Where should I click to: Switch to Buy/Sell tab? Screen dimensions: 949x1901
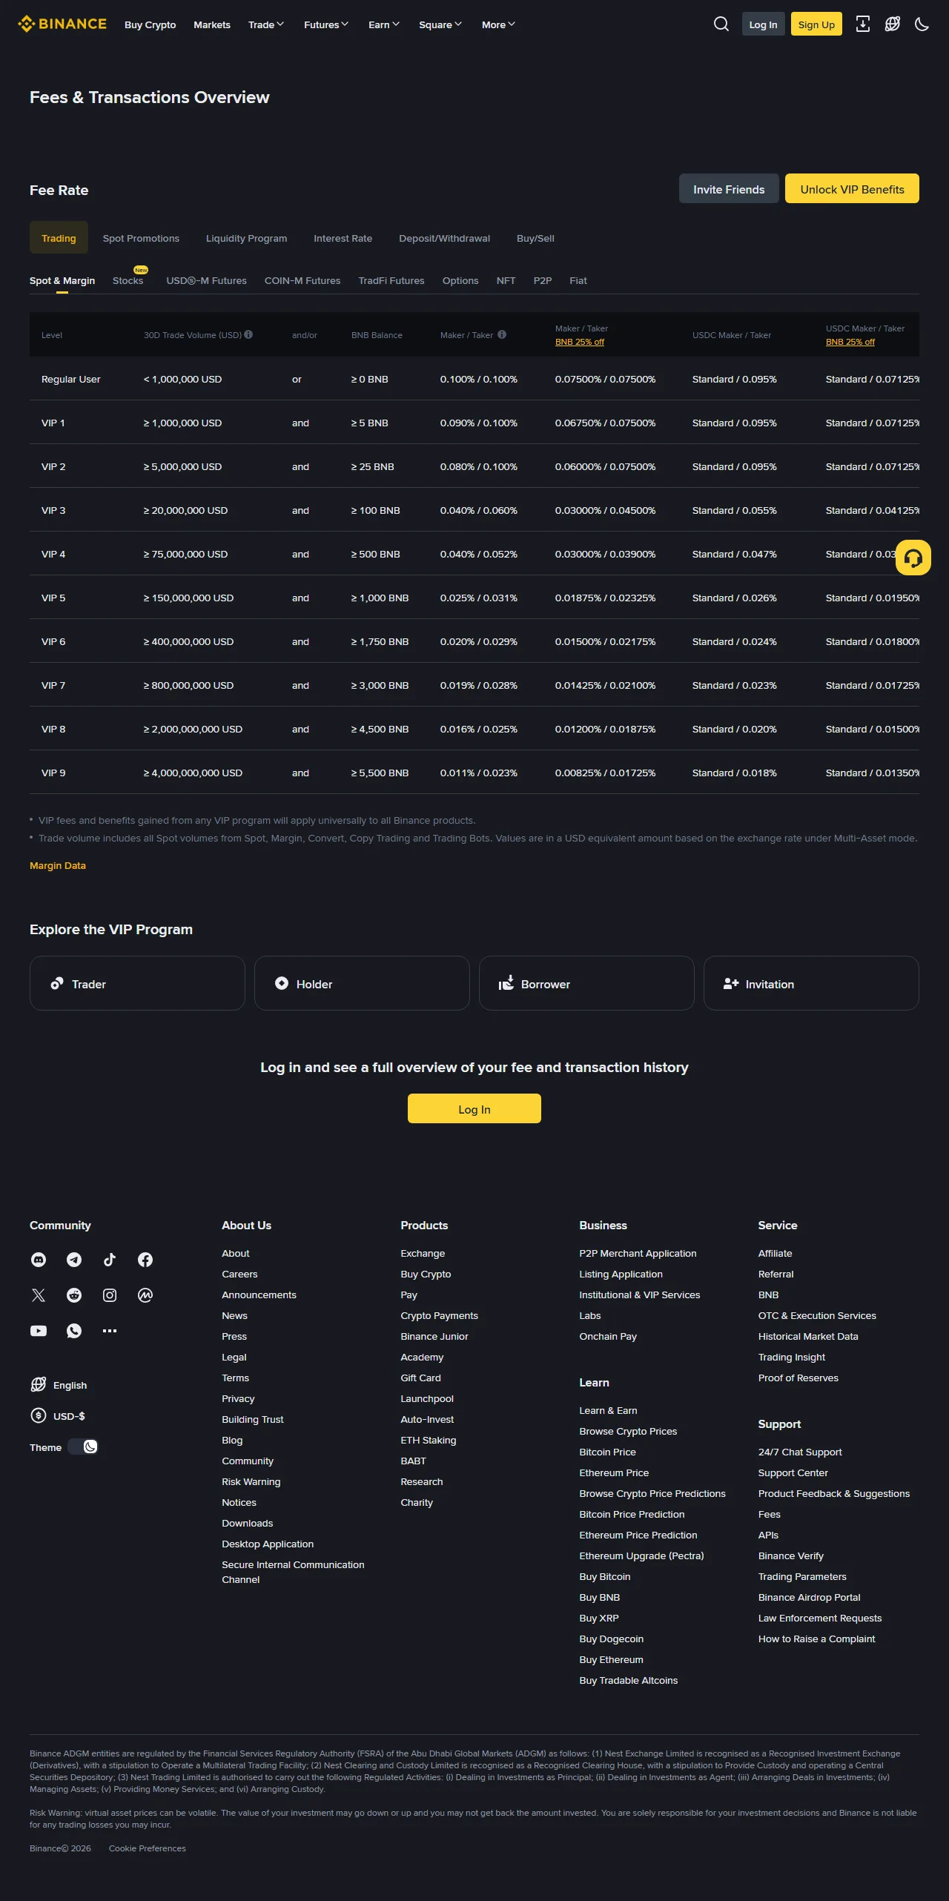coord(535,238)
